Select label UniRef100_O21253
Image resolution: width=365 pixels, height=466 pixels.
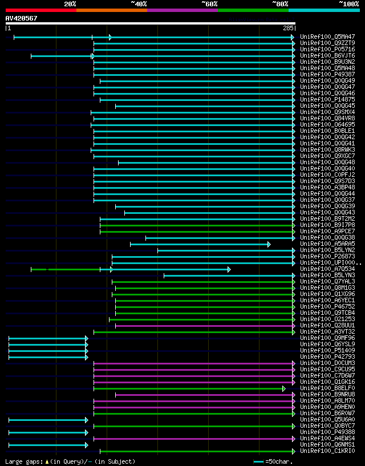(x=327, y=319)
